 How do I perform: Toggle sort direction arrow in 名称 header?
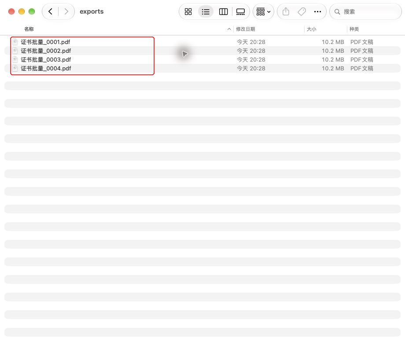pos(229,29)
